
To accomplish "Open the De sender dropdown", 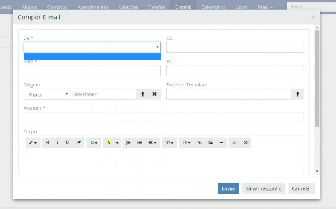I will click(92, 47).
